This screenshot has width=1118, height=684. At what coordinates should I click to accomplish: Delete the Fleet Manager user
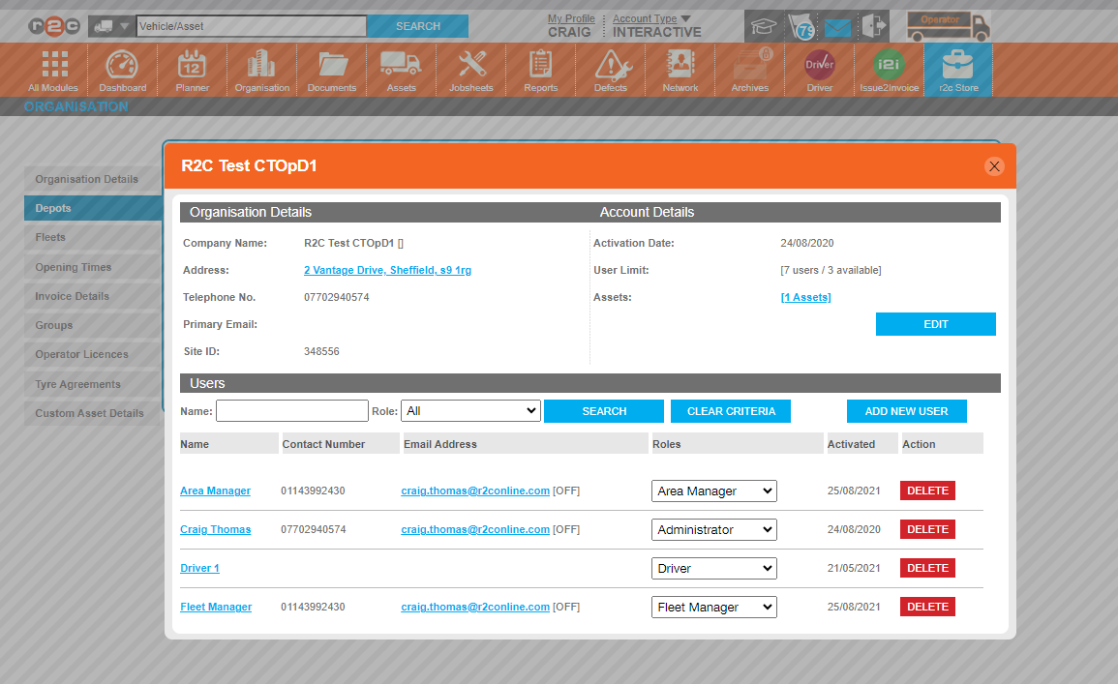point(927,607)
